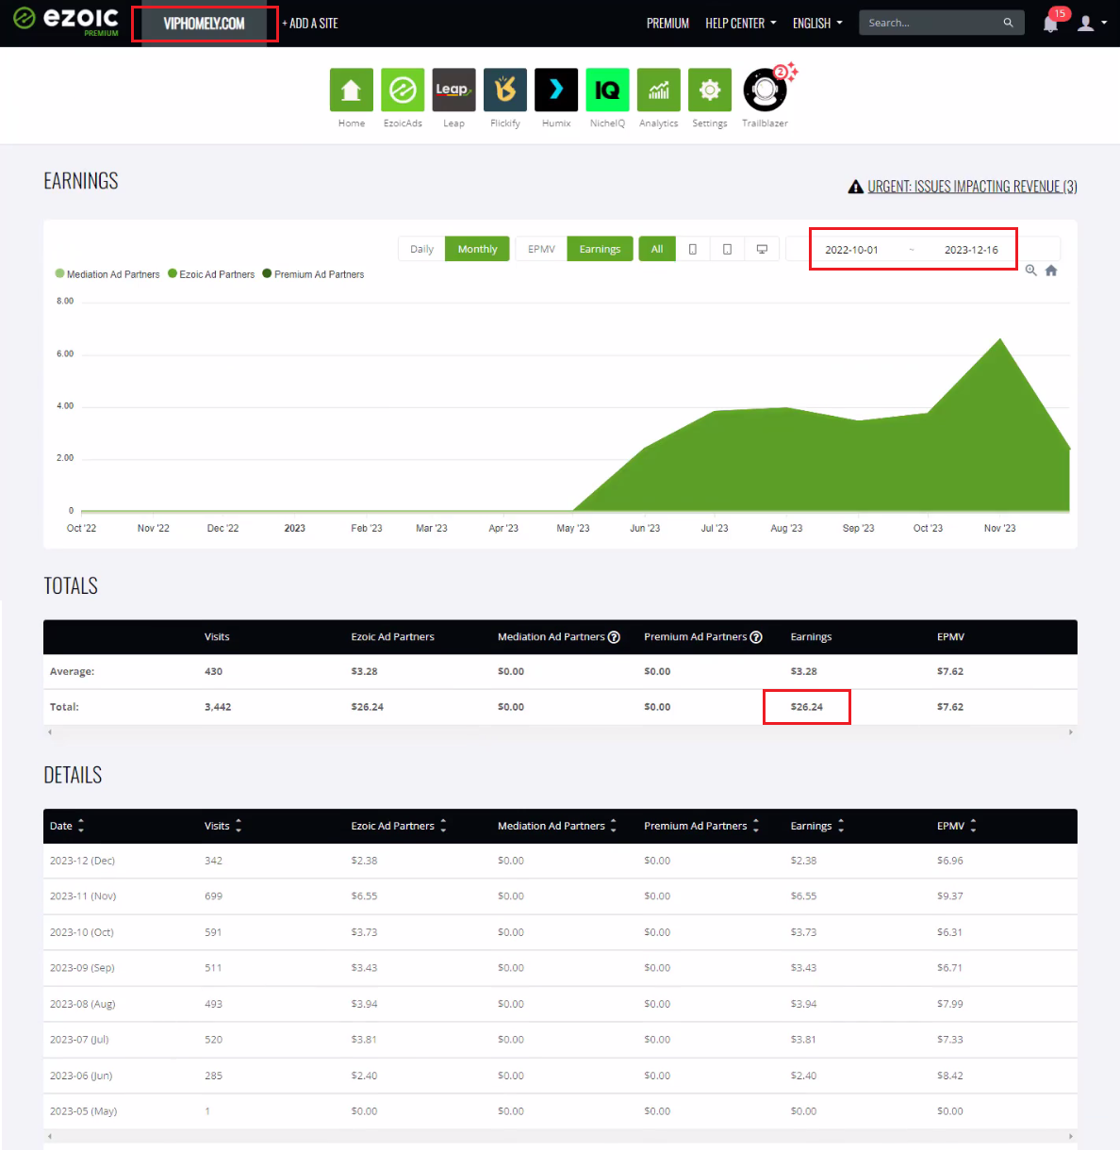The height and width of the screenshot is (1150, 1120).
Task: Click the 2023-07 (Jul) row date
Action: click(79, 1040)
